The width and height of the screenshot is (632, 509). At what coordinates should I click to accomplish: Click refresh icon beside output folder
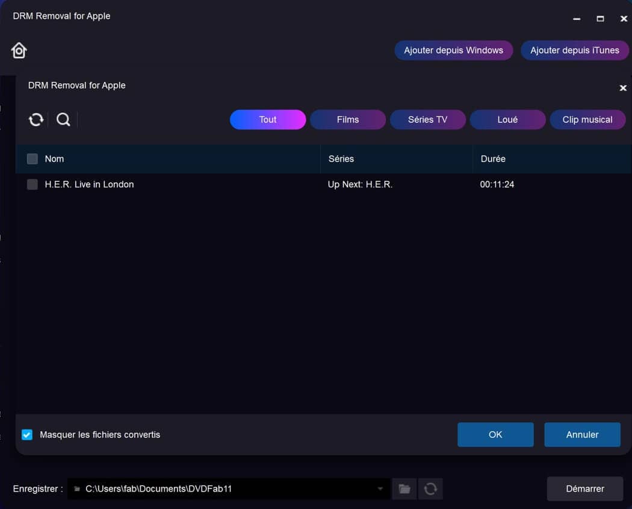click(430, 489)
